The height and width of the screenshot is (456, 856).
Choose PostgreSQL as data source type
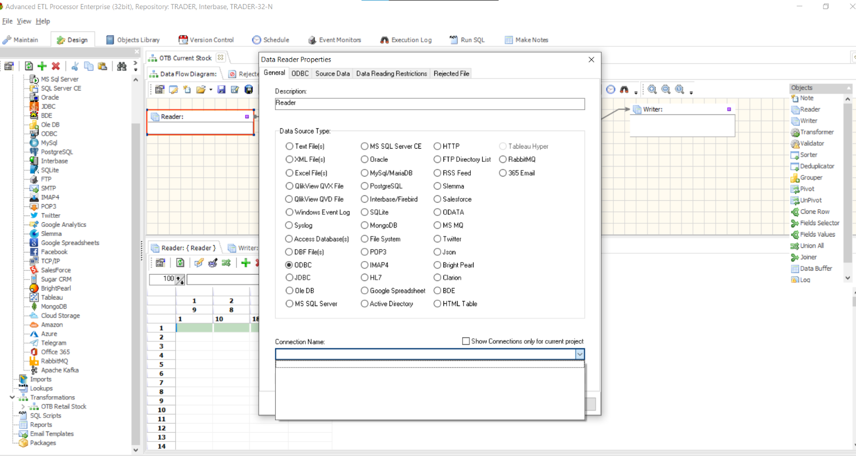pyautogui.click(x=382, y=186)
